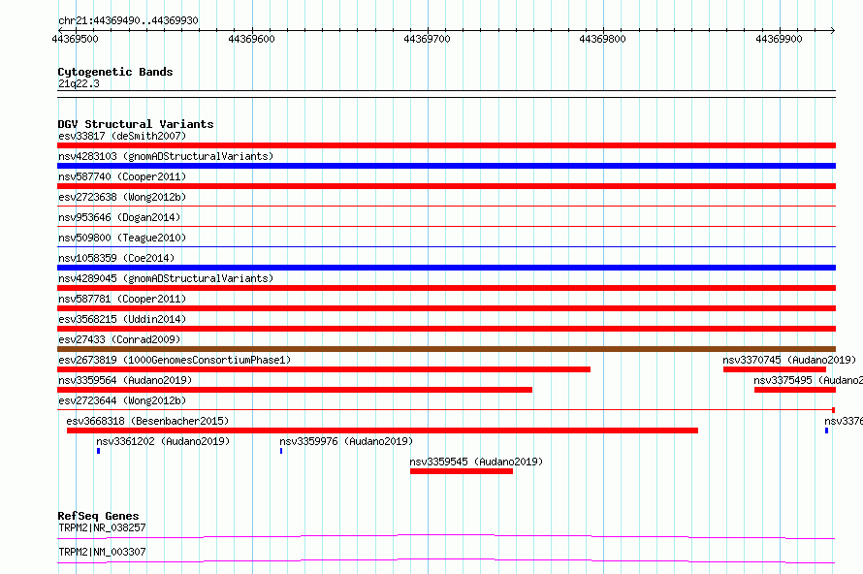The image size is (863, 574).
Task: Click the red nsv3359564 variant bar
Action: [x=295, y=390]
